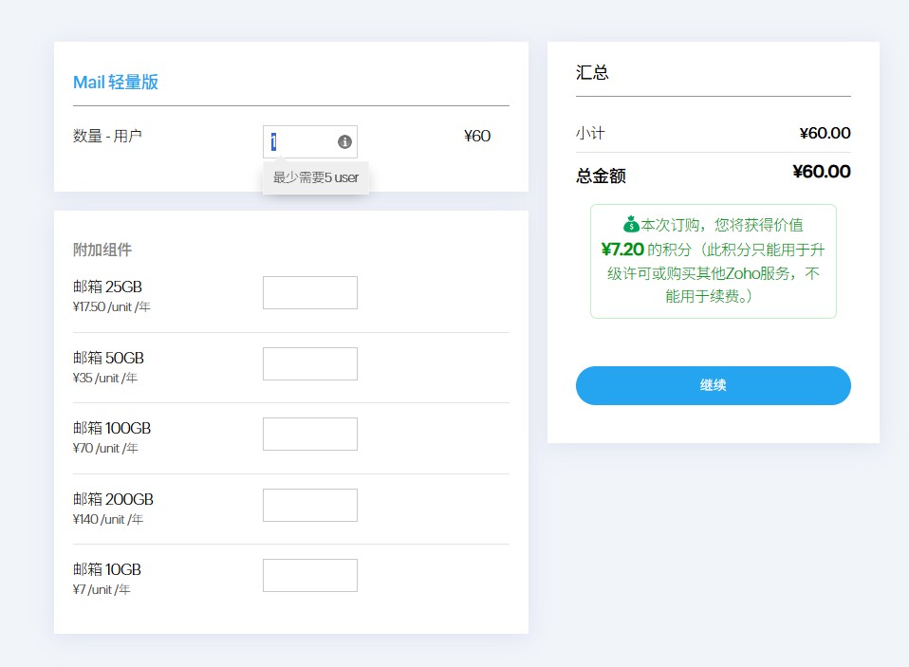Click the 小计 amount ¥60.00
Screen dimensions: 909x667
825,133
